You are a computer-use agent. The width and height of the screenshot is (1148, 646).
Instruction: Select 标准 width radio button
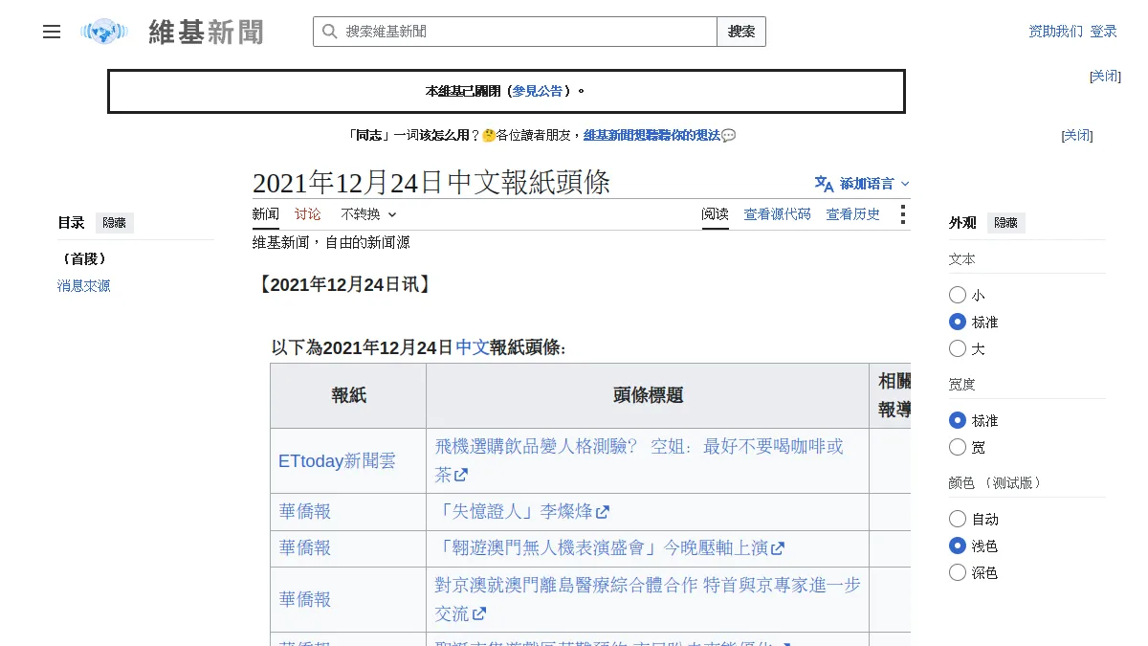click(x=958, y=420)
